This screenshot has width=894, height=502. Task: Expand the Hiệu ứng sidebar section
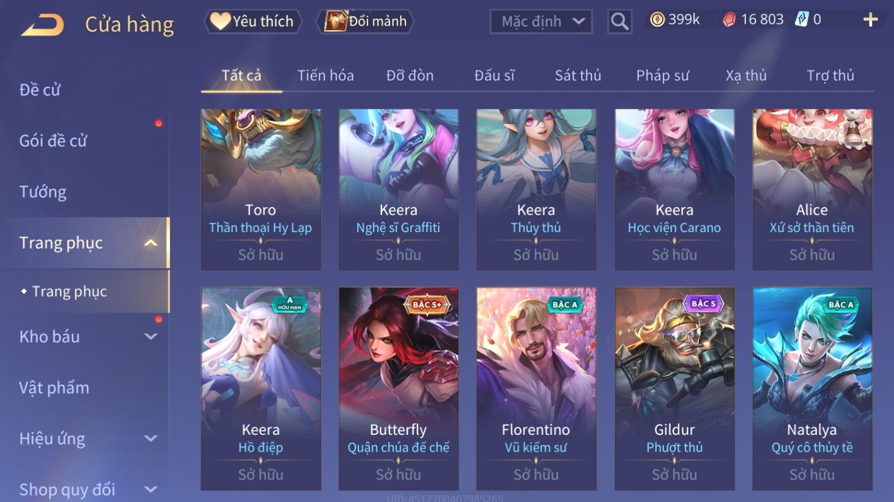[151, 439]
